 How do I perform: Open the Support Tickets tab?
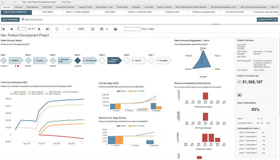pos(85,7)
